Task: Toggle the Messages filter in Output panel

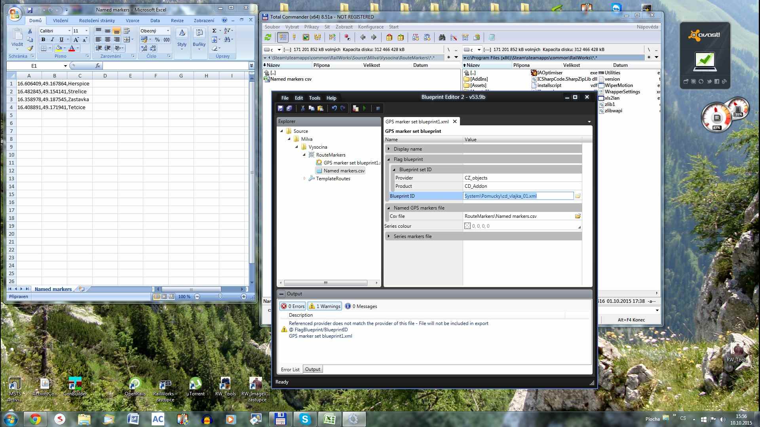Action: point(361,306)
